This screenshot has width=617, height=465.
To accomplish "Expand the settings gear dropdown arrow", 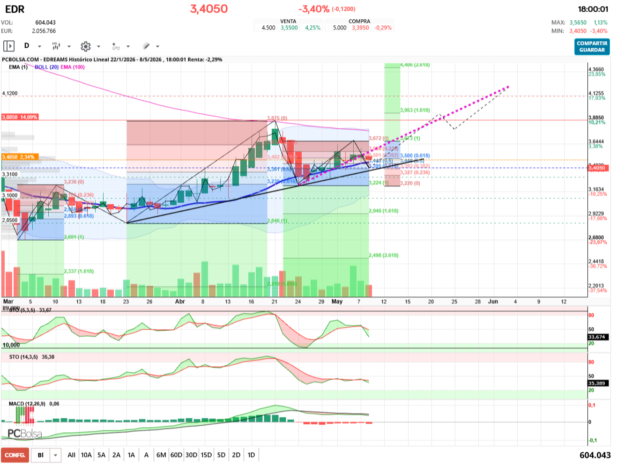I will [98, 46].
